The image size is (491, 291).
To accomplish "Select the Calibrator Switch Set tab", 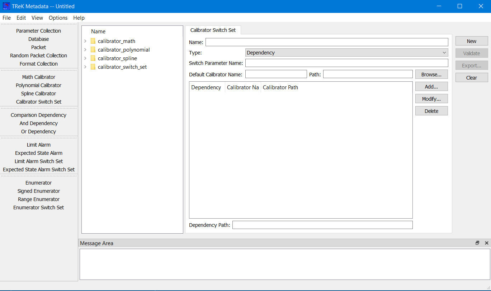I will tap(213, 30).
